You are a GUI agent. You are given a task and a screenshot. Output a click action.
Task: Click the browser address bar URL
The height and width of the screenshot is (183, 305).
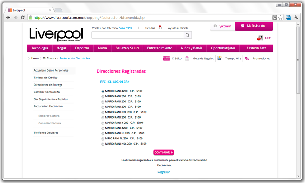[x=89, y=18]
